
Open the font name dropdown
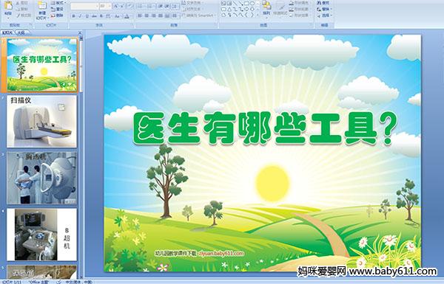97,6
